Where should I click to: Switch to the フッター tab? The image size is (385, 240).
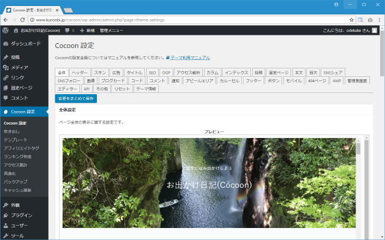coord(253,80)
